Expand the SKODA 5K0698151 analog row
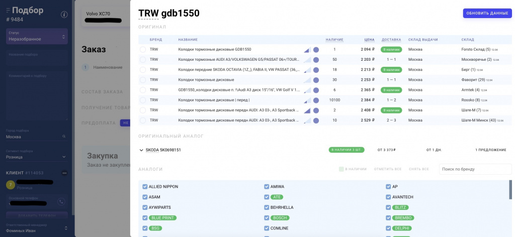The width and height of the screenshot is (515, 237). (x=141, y=150)
